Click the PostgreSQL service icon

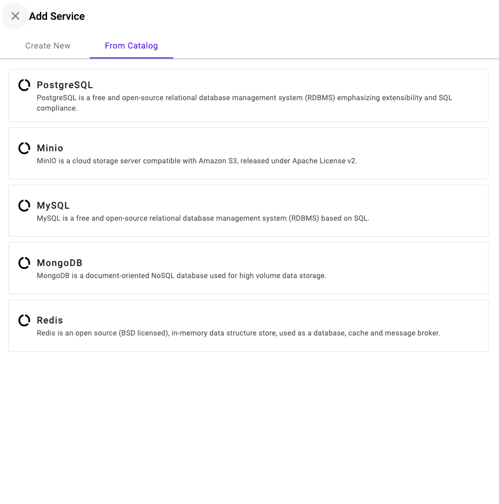point(24,85)
